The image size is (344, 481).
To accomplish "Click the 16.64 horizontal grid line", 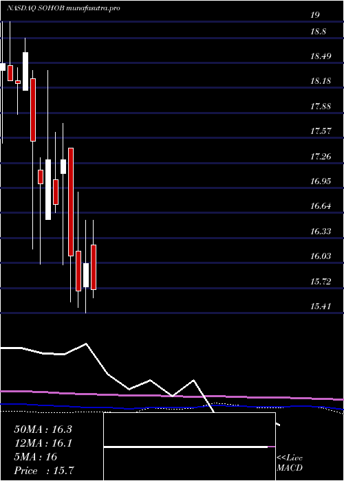I will click(x=172, y=212).
